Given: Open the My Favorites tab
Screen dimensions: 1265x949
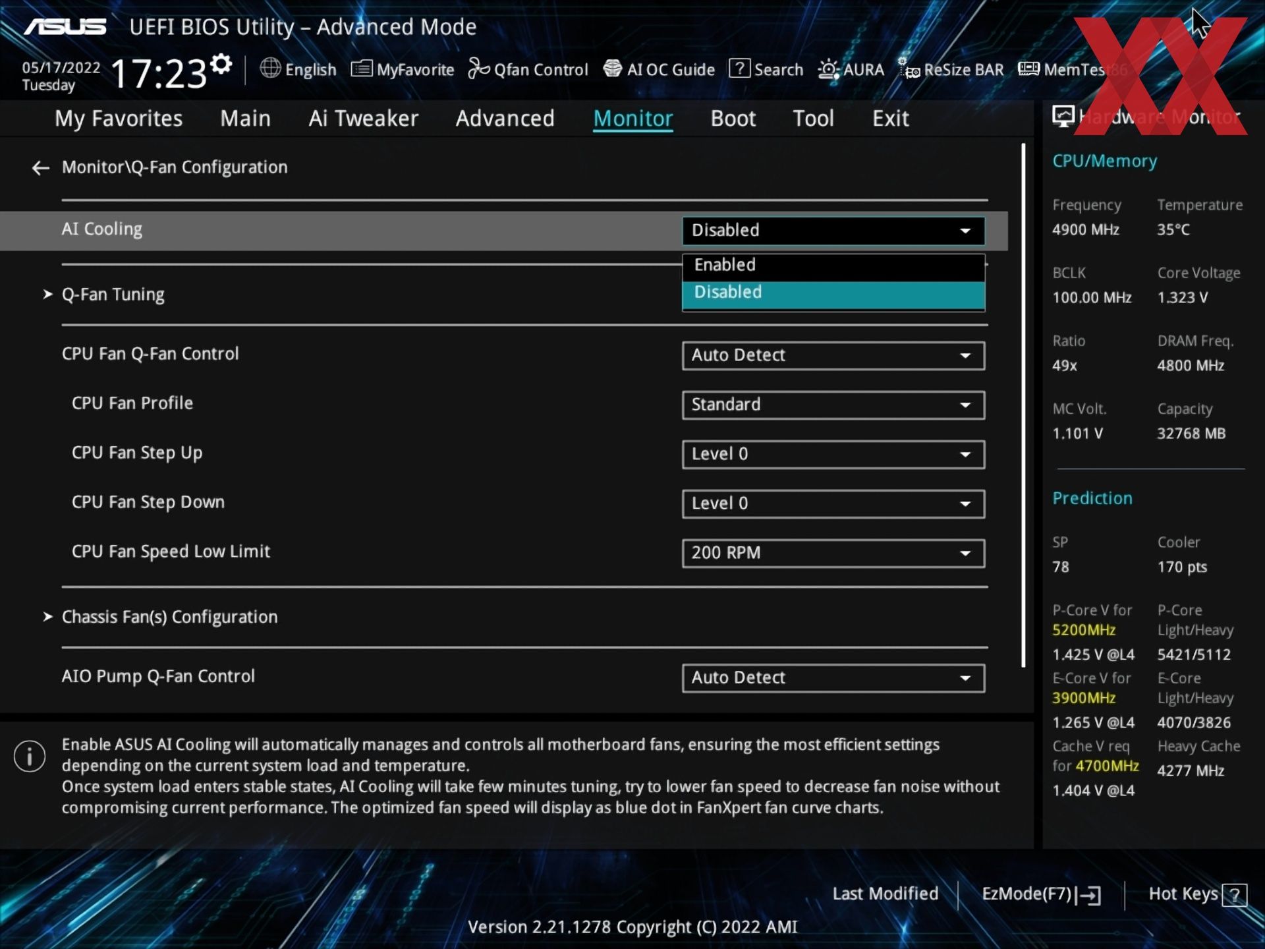Looking at the screenshot, I should tap(119, 119).
